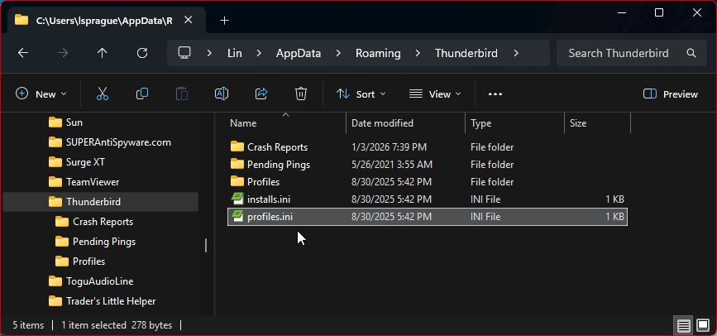Click the Copy icon in toolbar
Viewport: 717px width, 336px height.
point(142,94)
